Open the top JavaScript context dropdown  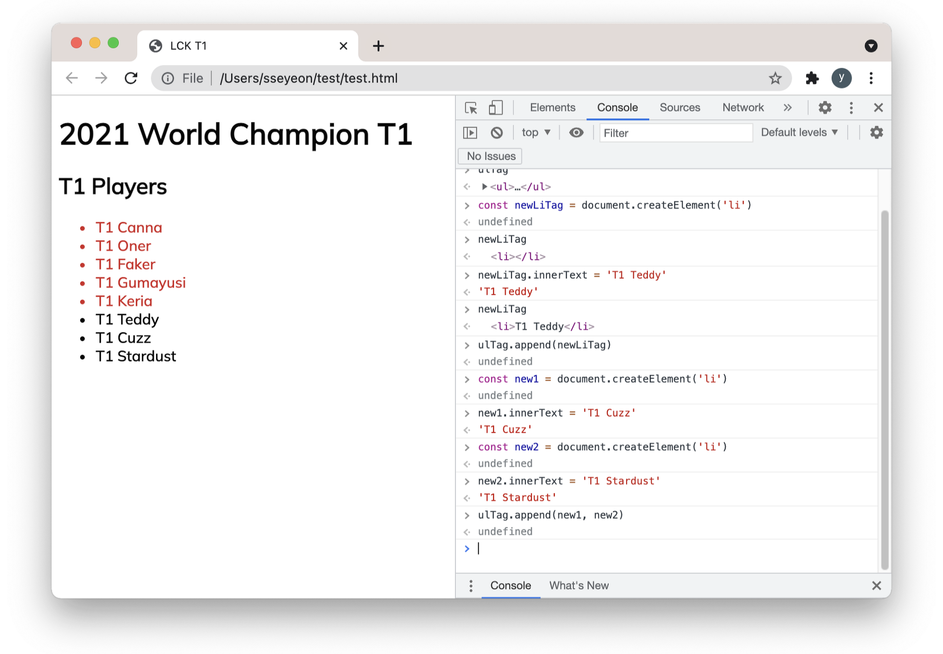(x=536, y=133)
